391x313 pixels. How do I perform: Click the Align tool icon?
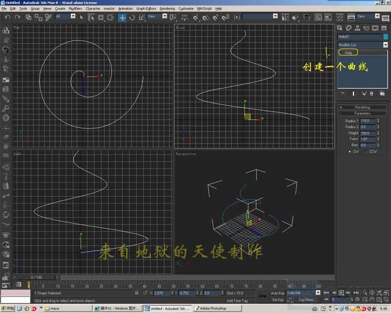[x=295, y=18]
